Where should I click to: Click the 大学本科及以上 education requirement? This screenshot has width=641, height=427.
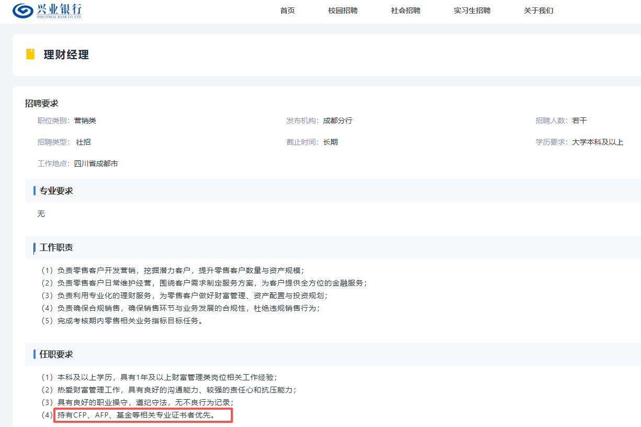tap(598, 142)
